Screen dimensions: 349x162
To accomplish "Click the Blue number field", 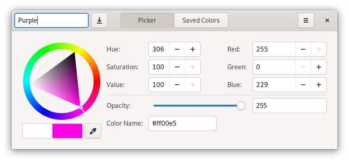I will pyautogui.click(x=274, y=85).
